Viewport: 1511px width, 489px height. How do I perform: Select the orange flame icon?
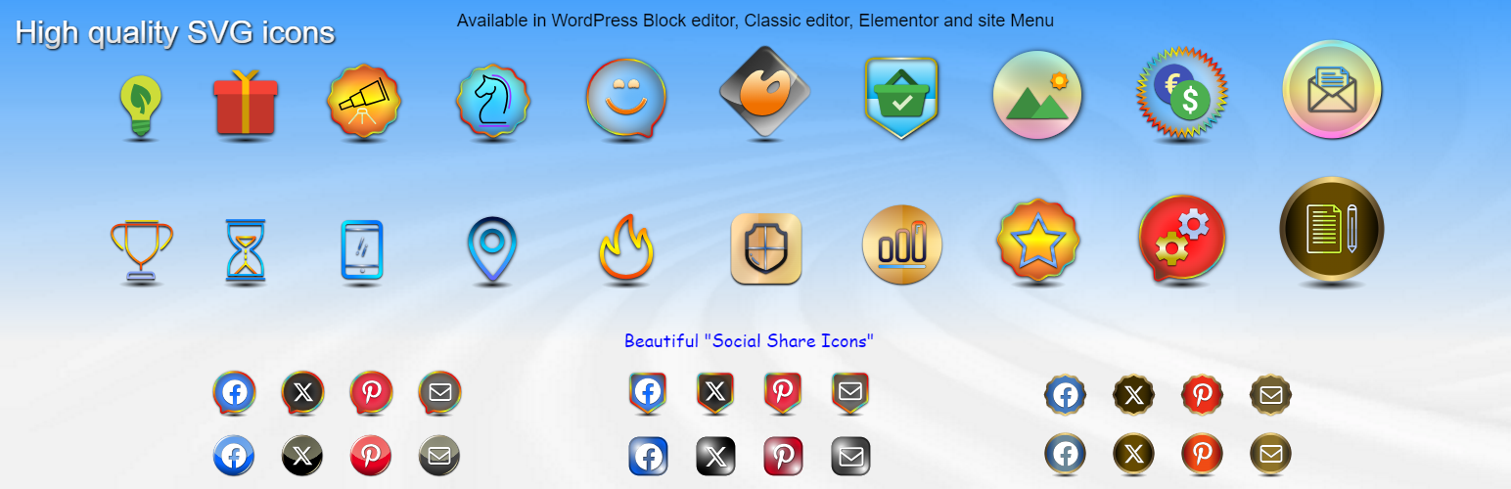pos(626,250)
